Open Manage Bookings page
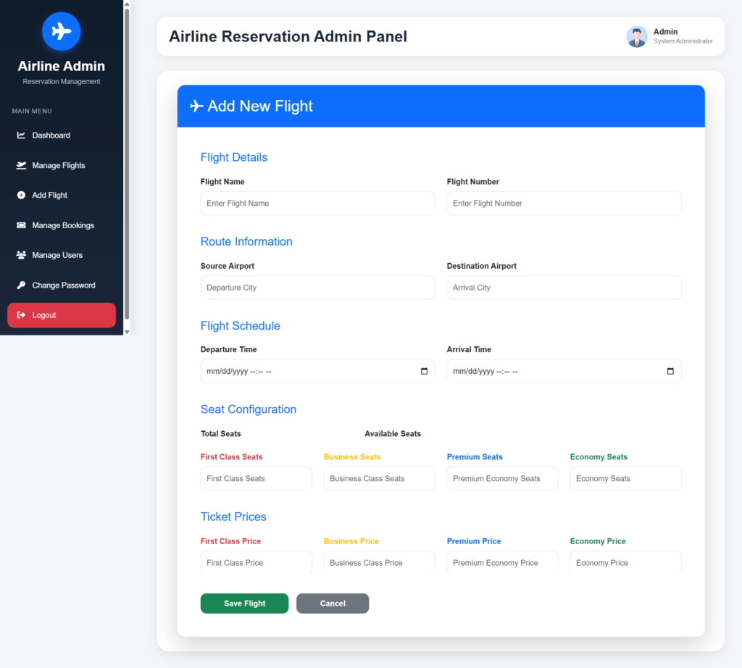Viewport: 742px width, 668px height. 62,225
